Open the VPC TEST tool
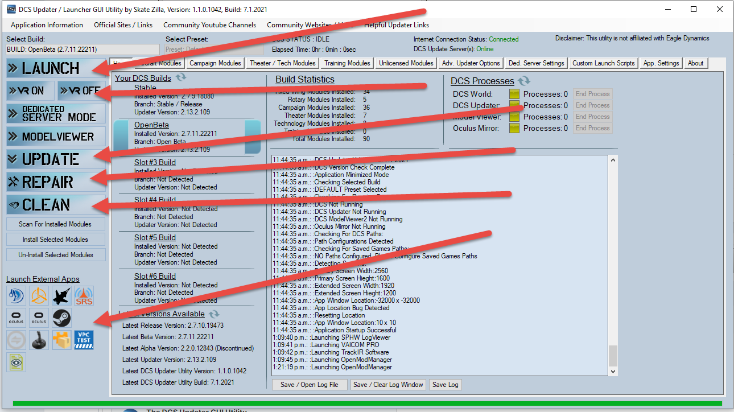 [x=83, y=340]
